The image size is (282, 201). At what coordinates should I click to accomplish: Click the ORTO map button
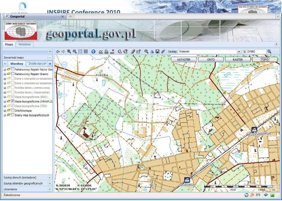click(211, 60)
